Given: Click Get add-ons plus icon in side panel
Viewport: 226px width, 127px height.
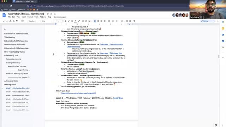Looking at the screenshot, I should pyautogui.click(x=223, y=58).
